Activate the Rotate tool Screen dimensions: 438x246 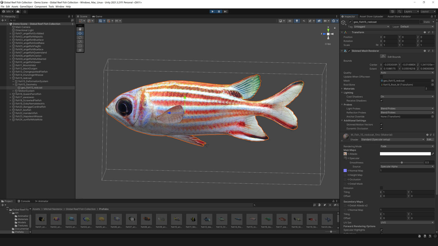point(80,38)
